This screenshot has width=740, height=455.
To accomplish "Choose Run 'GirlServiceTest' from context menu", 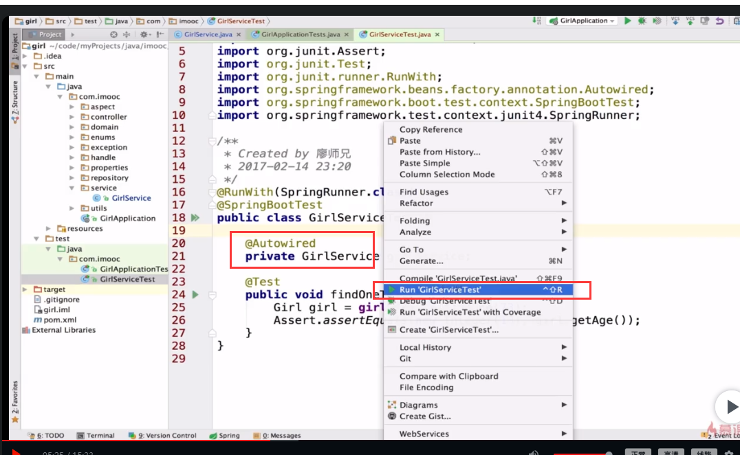I will (478, 289).
